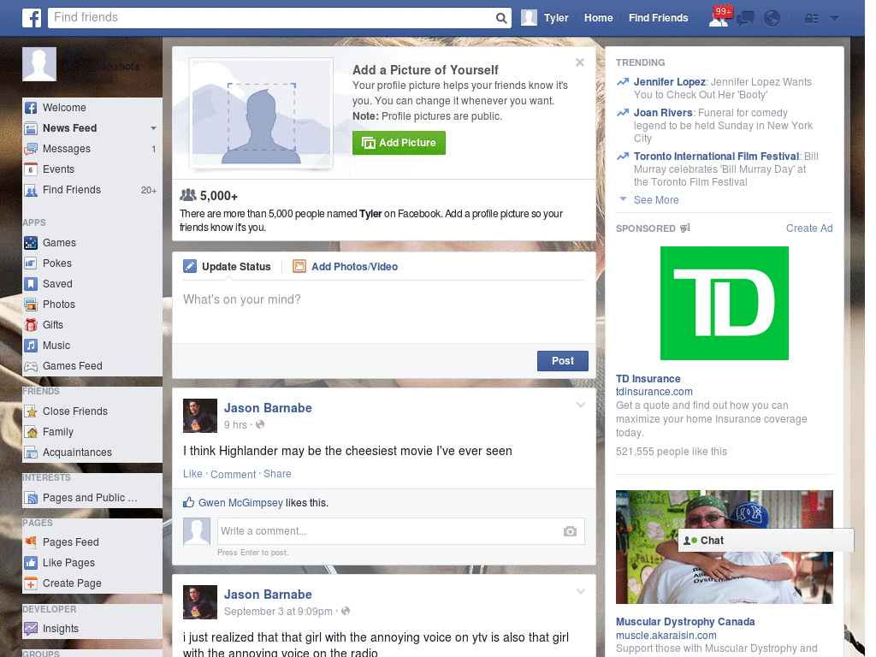The image size is (876, 657).
Task: Click the Write a comment field
Action: click(391, 531)
